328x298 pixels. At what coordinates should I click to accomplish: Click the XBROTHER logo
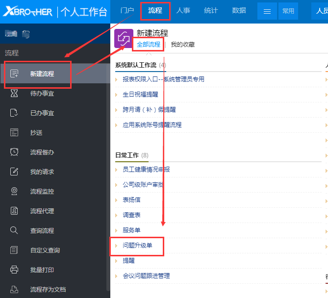coord(27,11)
